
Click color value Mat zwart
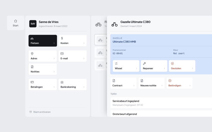179,53
